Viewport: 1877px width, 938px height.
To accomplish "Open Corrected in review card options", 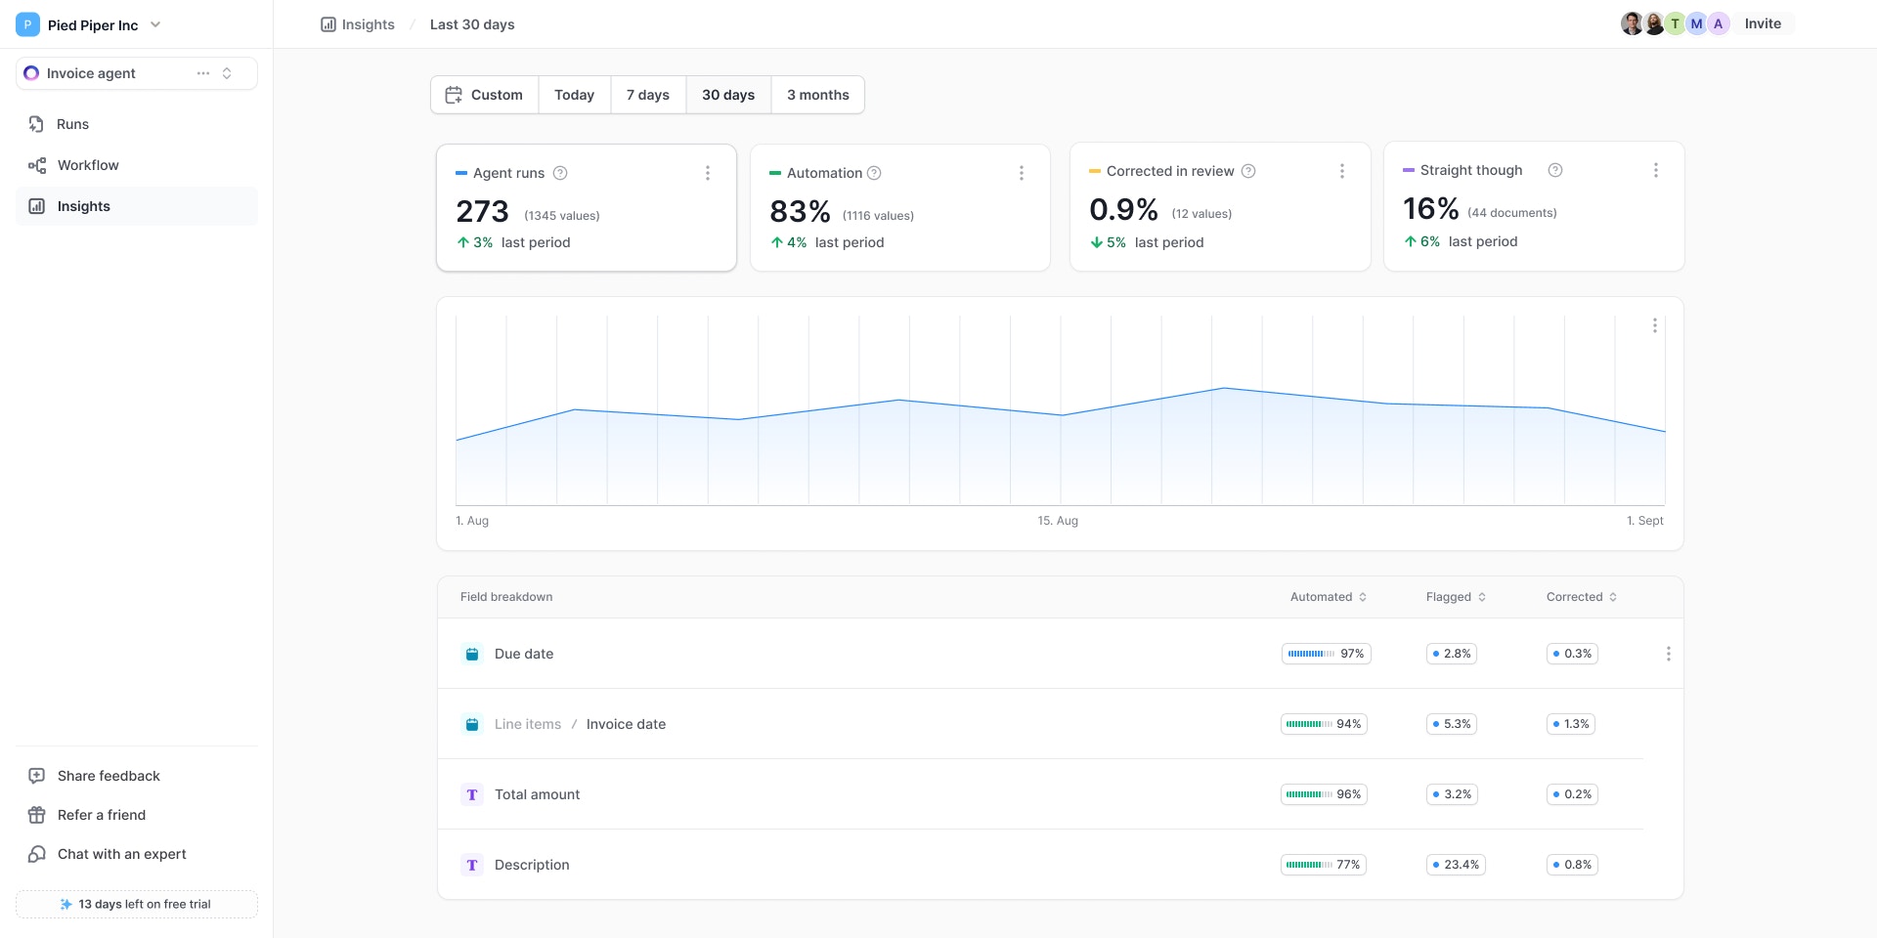I will (x=1342, y=171).
